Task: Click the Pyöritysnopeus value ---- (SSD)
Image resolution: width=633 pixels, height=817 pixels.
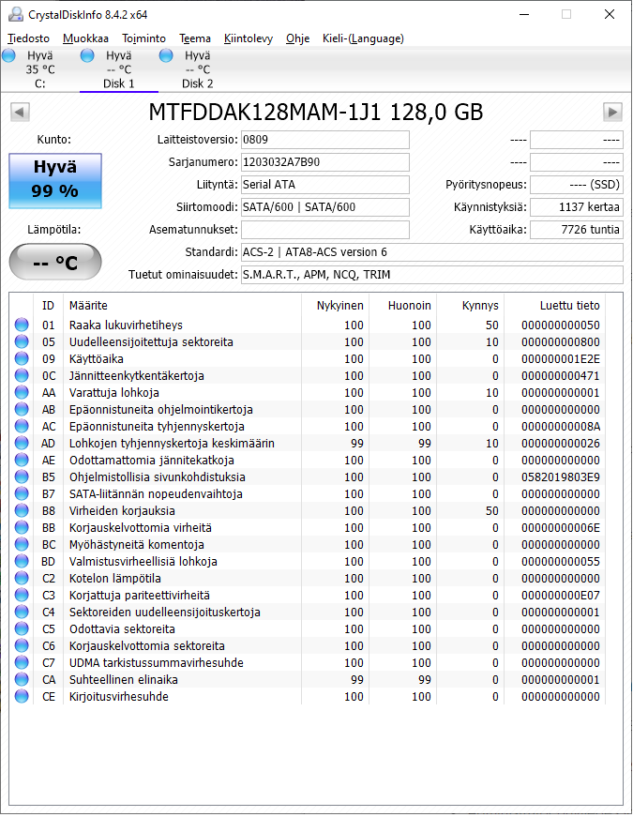Action: click(576, 185)
